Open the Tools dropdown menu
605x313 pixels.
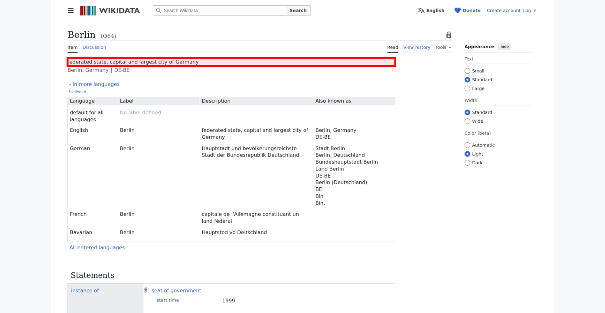point(443,47)
